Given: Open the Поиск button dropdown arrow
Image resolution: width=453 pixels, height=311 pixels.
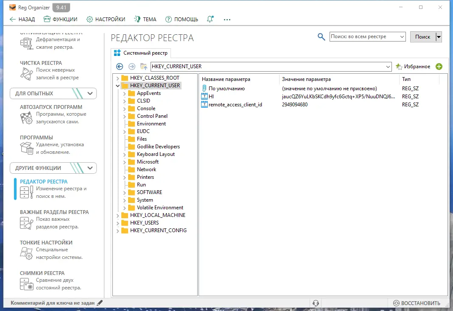Looking at the screenshot, I should 439,36.
